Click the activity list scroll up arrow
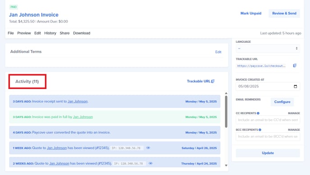Screen dimensions: 310x175 click(226, 93)
